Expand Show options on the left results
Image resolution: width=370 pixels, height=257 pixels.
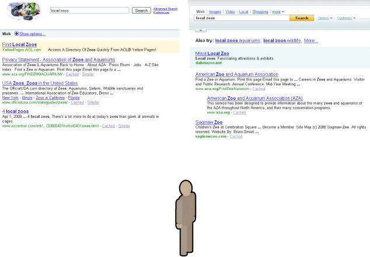point(32,34)
